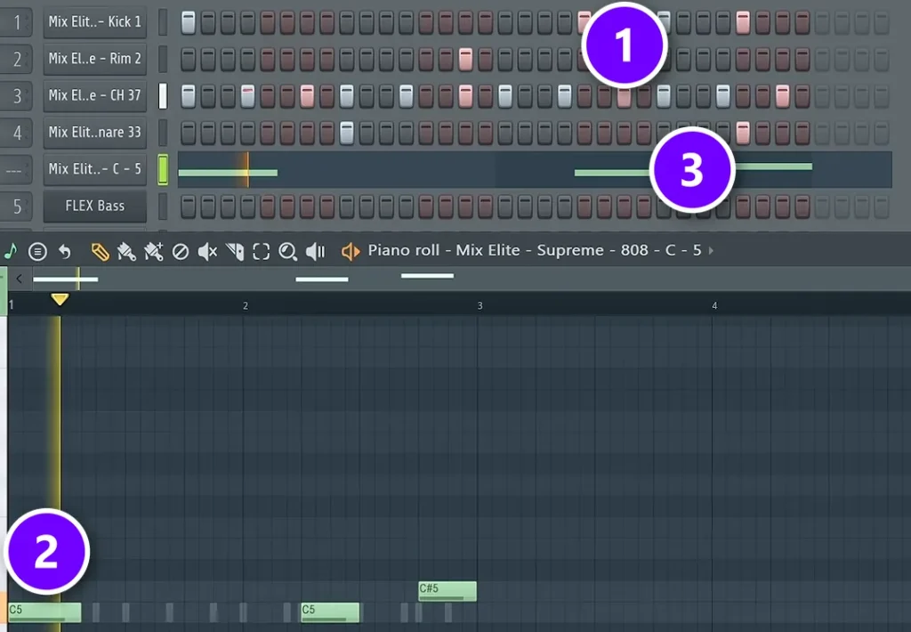Click mixer track number 3 for CH 37
This screenshot has width=911, height=632.
(16, 95)
